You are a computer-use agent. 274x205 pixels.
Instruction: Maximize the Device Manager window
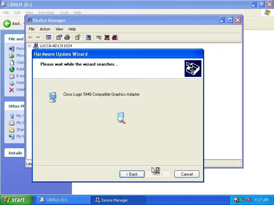pos(230,20)
